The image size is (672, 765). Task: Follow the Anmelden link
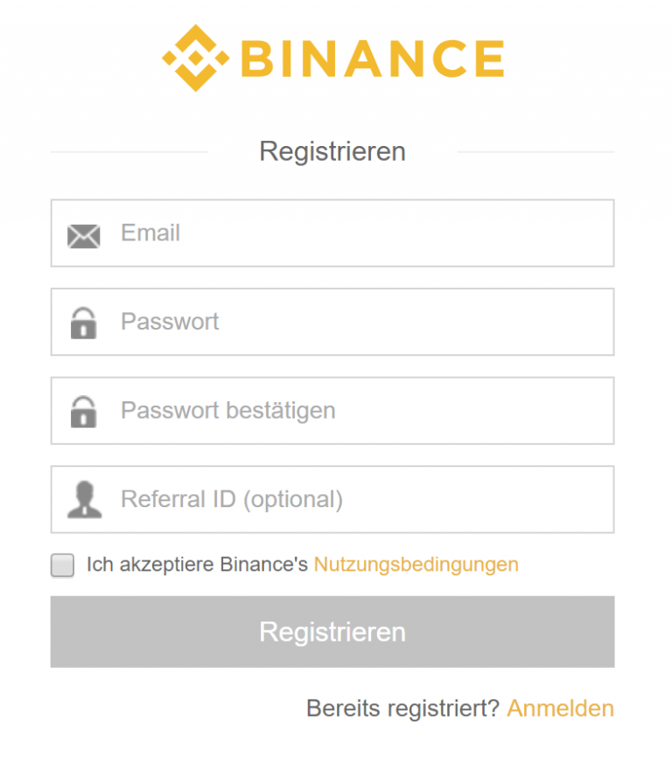[560, 708]
